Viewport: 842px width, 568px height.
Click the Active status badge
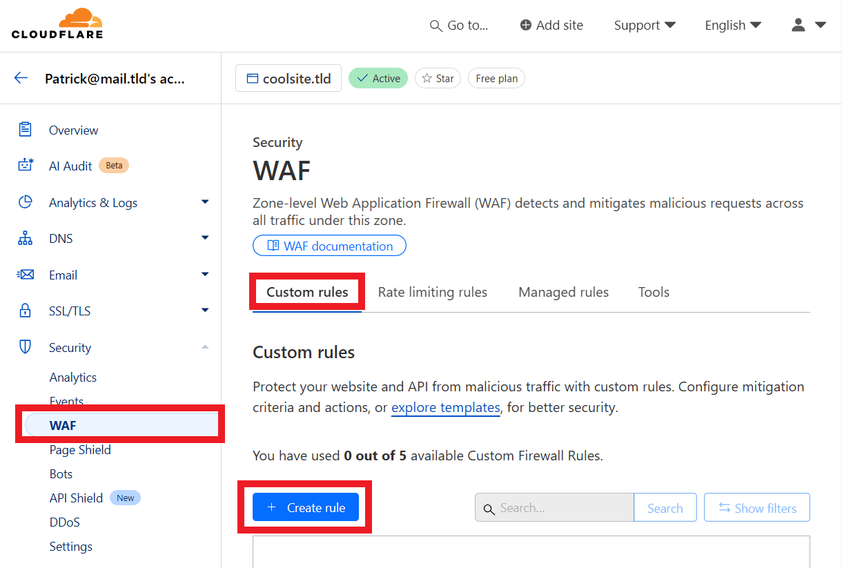378,78
